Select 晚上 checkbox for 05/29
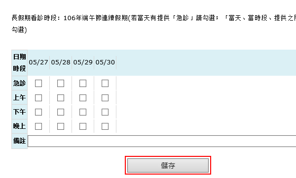 click(83, 126)
